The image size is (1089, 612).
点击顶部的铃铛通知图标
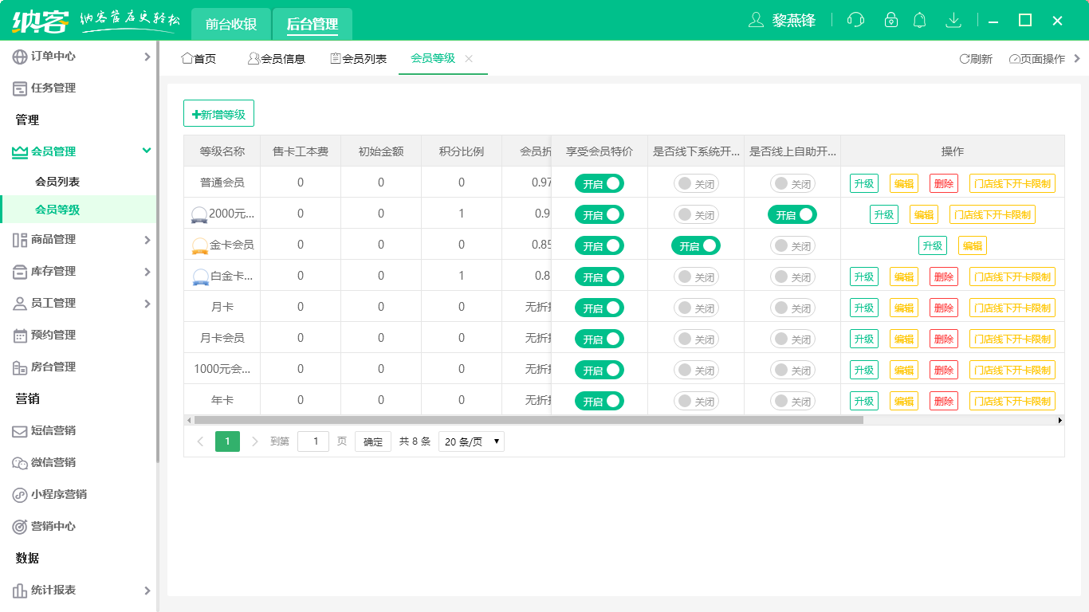[919, 19]
